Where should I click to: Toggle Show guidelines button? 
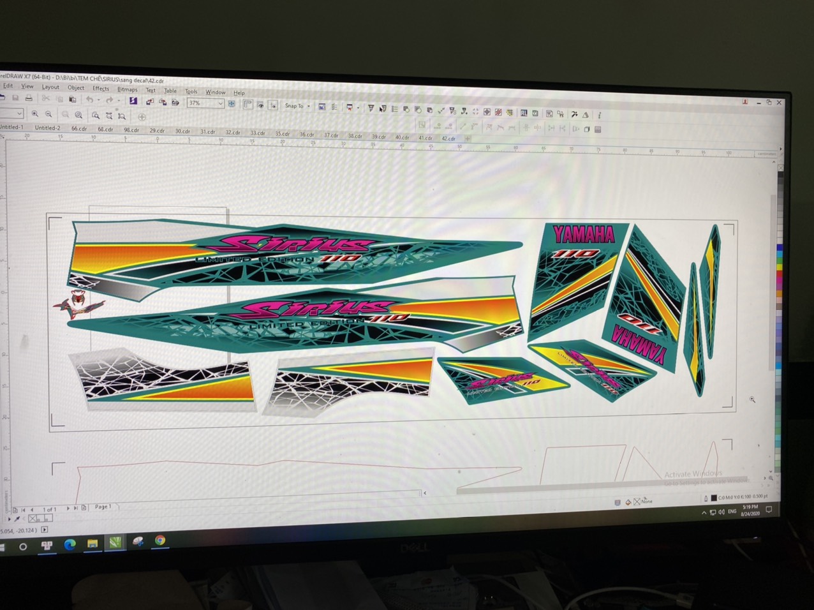(273, 105)
